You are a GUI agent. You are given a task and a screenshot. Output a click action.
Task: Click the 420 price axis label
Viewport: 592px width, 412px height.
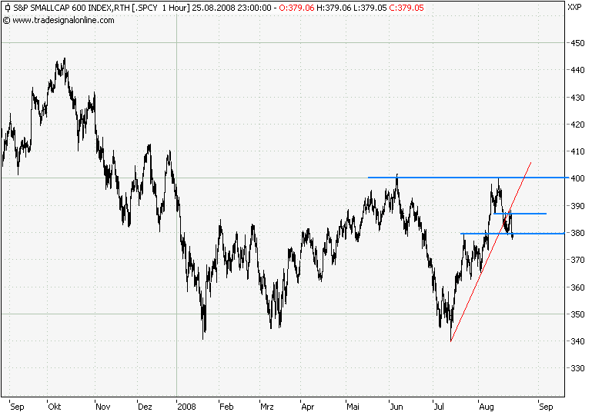point(577,125)
